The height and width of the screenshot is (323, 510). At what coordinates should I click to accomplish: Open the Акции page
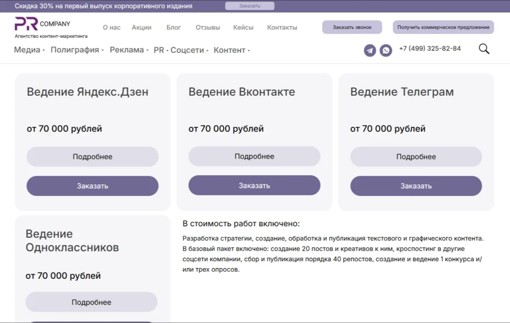tap(141, 27)
